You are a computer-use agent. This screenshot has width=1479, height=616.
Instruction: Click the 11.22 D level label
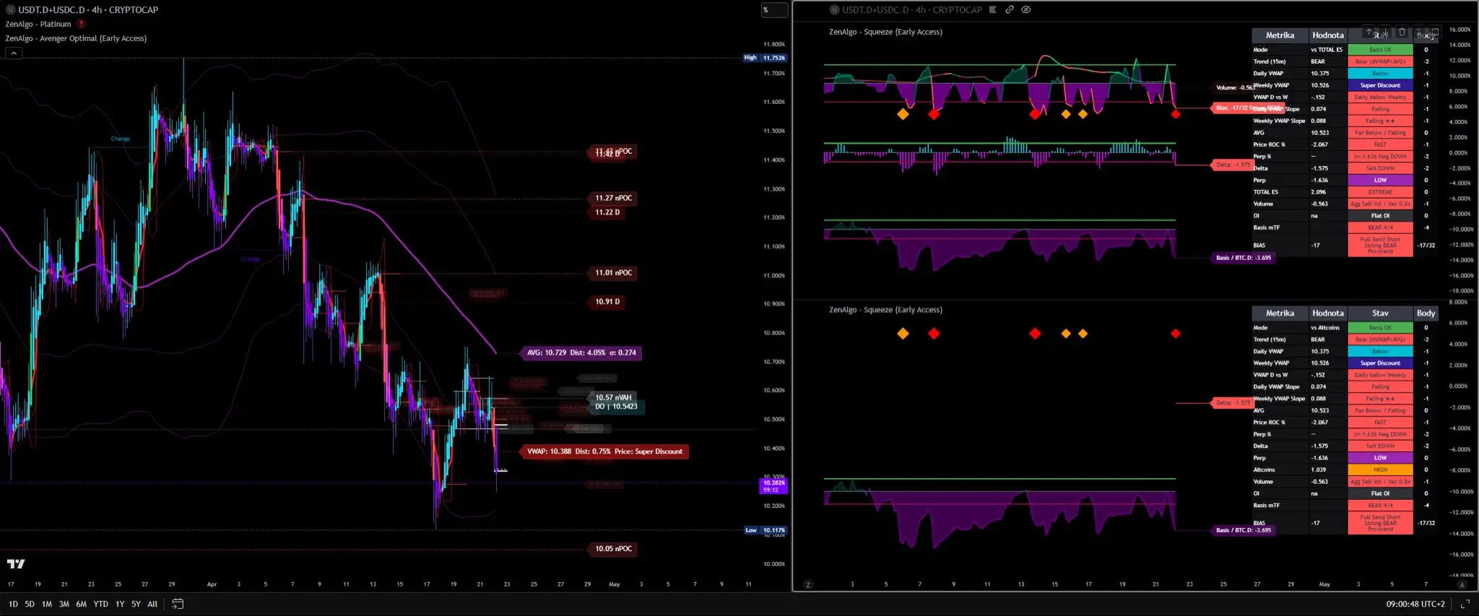pyautogui.click(x=607, y=212)
